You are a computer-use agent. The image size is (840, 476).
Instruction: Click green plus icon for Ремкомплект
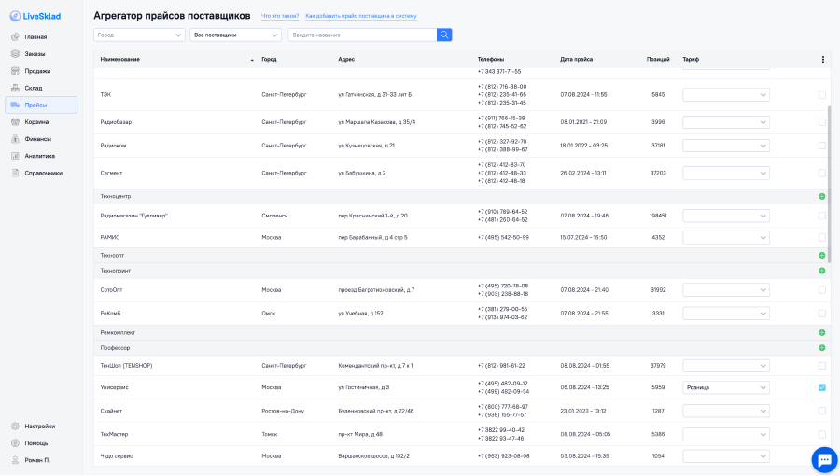coord(821,333)
